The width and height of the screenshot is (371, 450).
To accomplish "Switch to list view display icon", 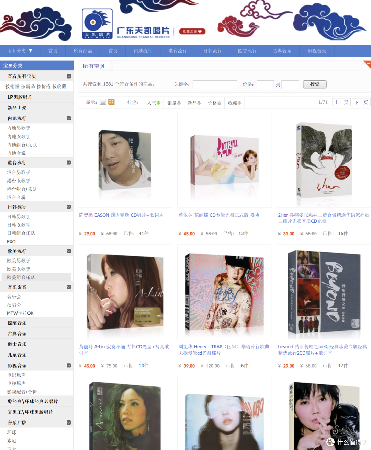I will tap(103, 102).
